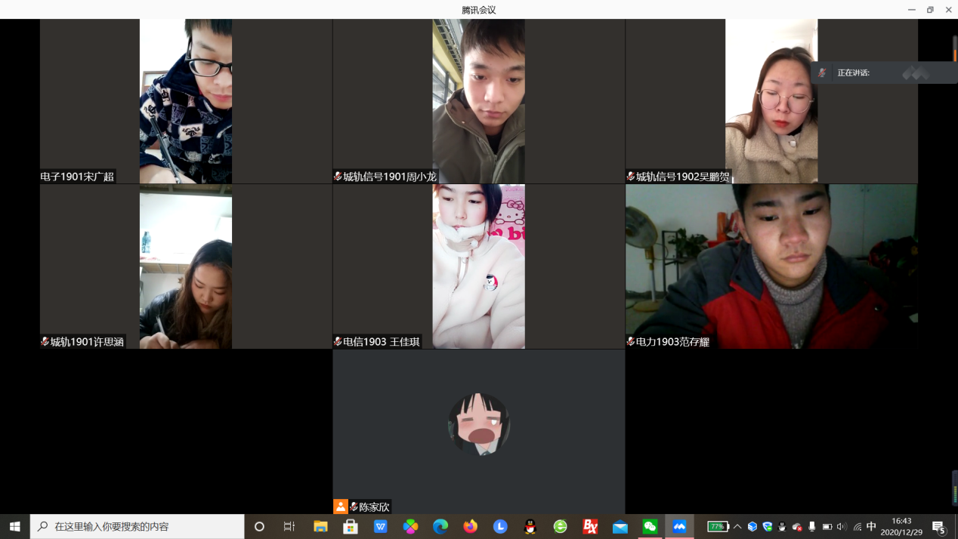
Task: Open WeChat from the taskbar
Action: pyautogui.click(x=650, y=526)
